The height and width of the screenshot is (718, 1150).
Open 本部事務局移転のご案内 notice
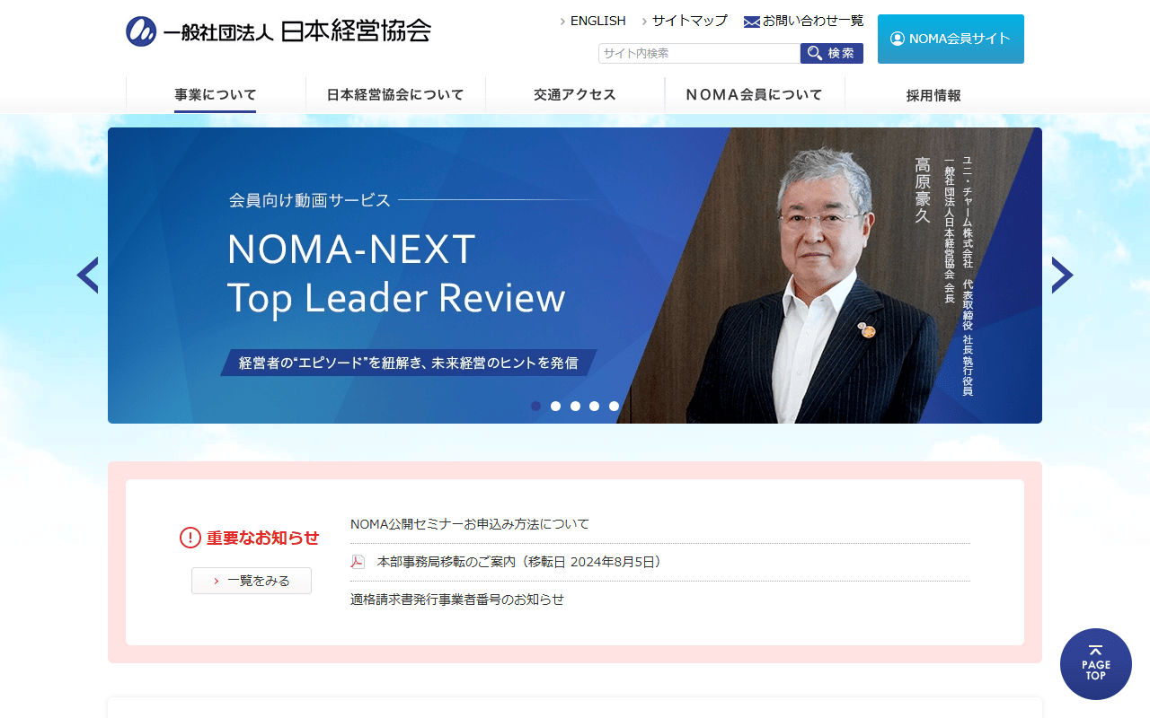[519, 562]
